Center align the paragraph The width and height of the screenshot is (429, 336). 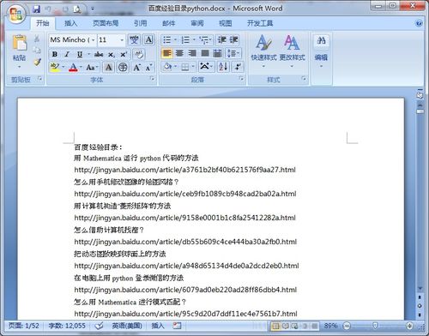179,53
